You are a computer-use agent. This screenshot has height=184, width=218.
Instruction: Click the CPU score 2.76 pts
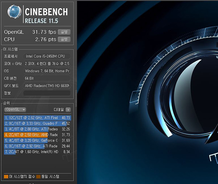(46, 39)
